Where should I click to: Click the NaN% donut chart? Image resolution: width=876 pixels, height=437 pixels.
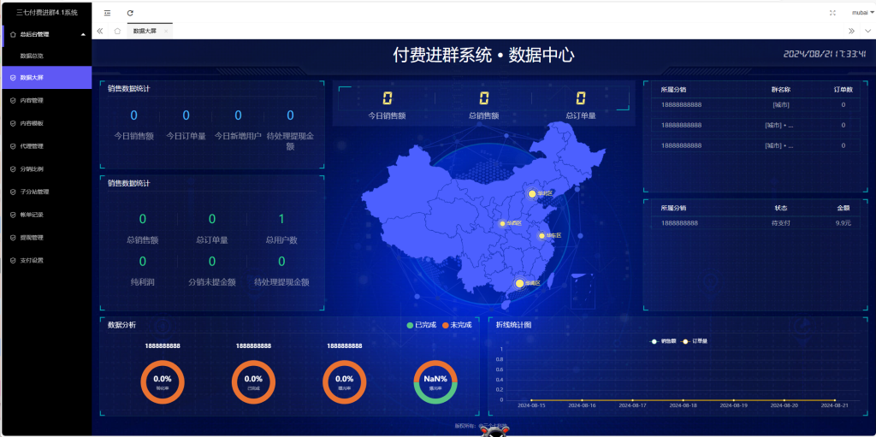tap(435, 382)
